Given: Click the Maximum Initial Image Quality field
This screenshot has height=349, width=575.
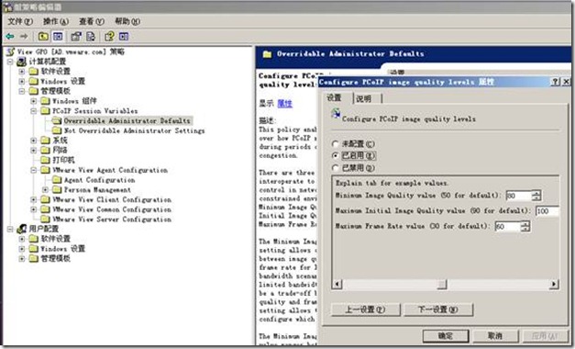Looking at the screenshot, I should (547, 211).
